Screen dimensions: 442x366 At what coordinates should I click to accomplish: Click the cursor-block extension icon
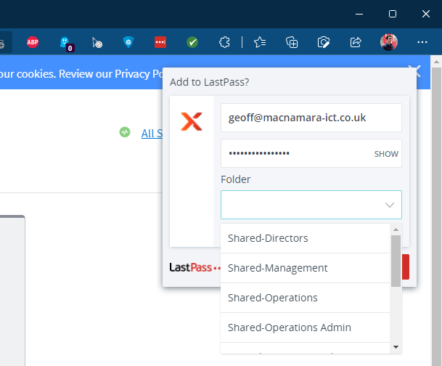click(97, 43)
